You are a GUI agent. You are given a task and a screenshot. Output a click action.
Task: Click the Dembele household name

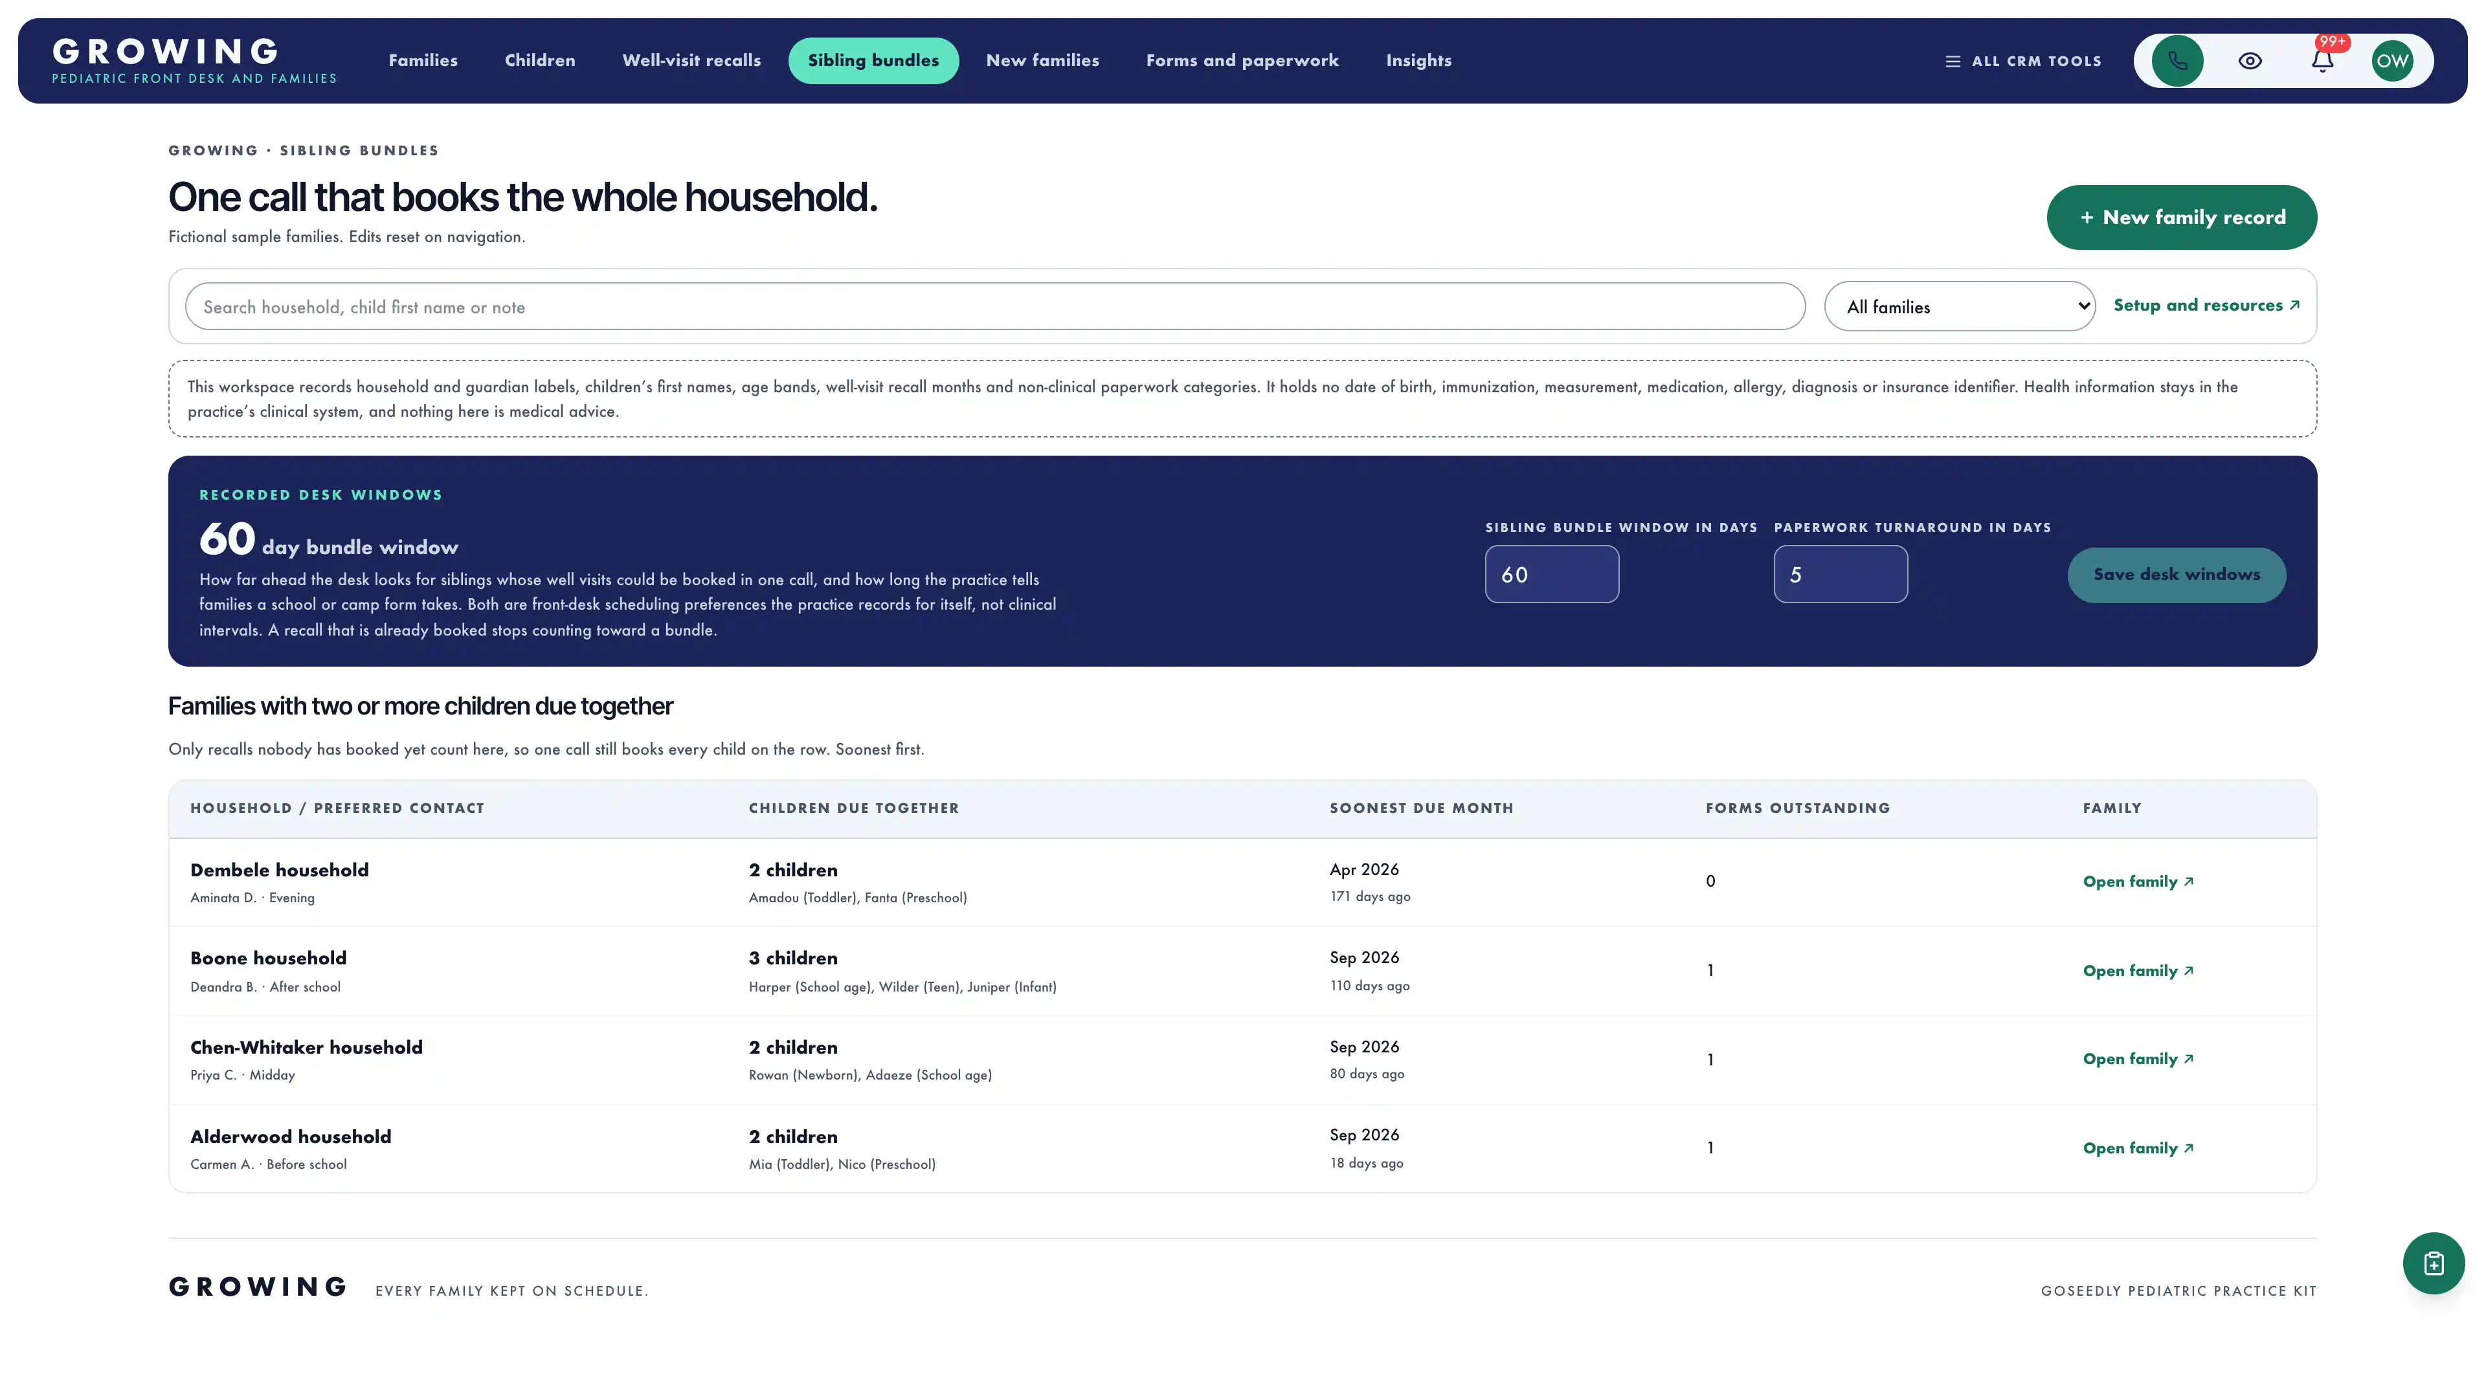click(279, 871)
